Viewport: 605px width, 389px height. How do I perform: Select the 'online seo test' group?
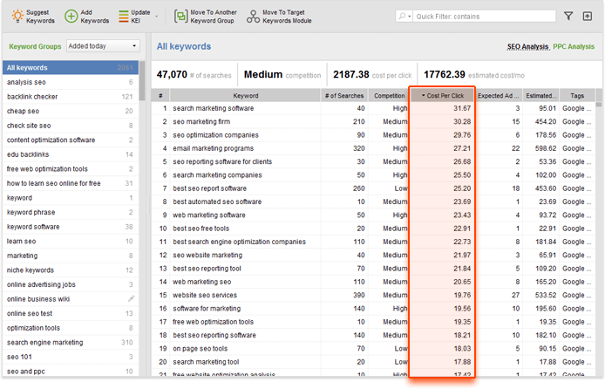[71, 314]
